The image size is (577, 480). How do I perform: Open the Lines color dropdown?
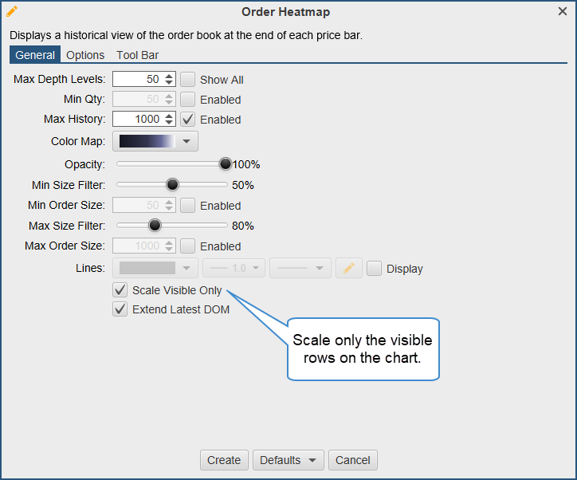tap(156, 269)
